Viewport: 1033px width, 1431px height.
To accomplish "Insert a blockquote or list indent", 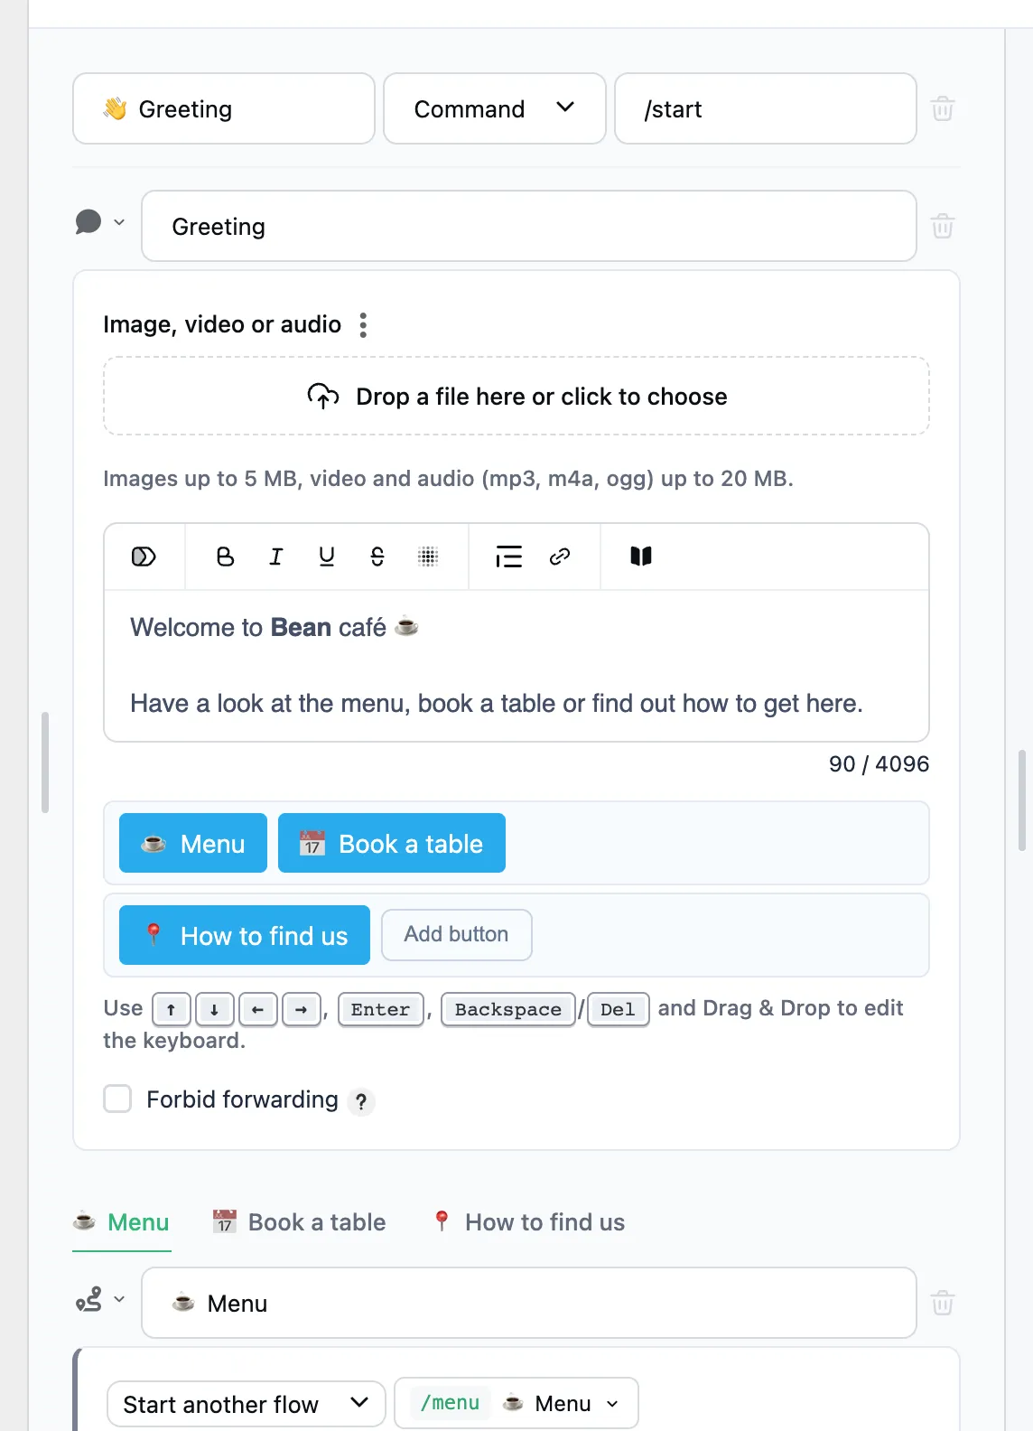I will [508, 556].
